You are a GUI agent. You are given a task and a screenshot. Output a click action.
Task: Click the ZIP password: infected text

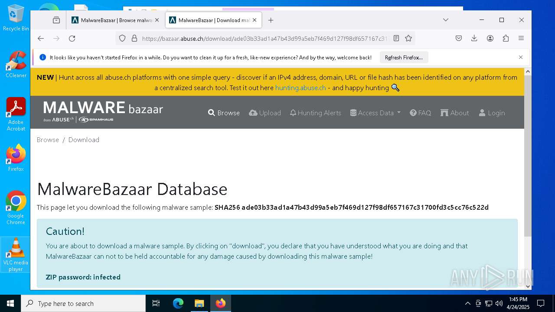[x=83, y=277]
